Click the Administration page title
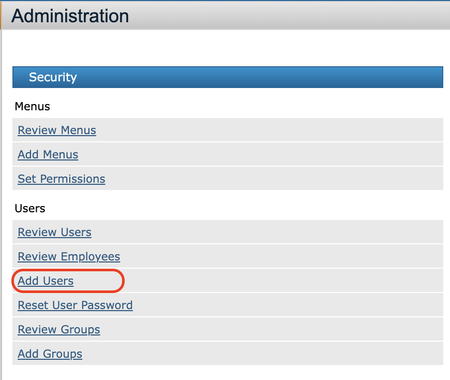 [x=70, y=16]
